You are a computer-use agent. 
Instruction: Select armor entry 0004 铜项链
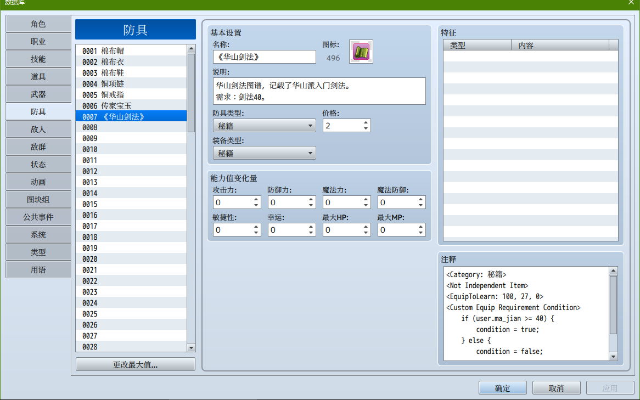tap(131, 83)
